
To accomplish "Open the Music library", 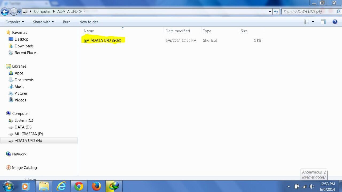I will click(x=20, y=87).
